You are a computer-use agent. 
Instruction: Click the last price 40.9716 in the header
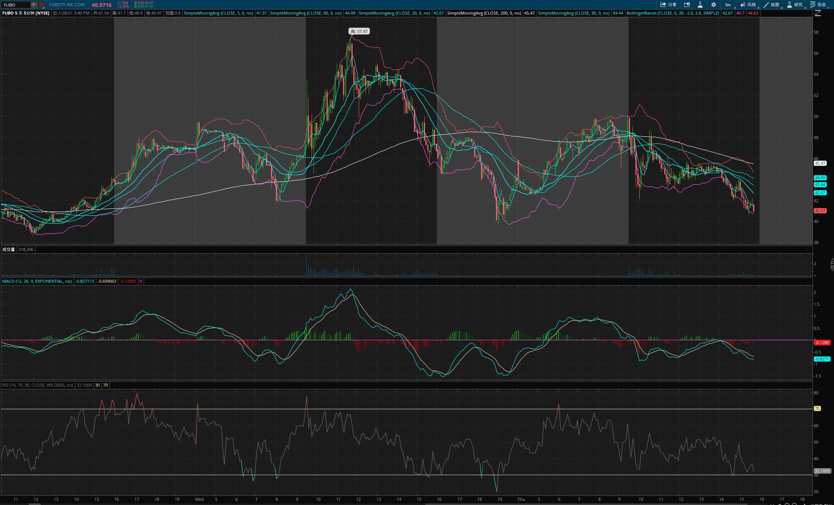click(x=102, y=5)
